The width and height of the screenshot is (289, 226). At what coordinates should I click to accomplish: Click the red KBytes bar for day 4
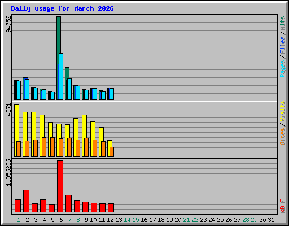pos(43,206)
